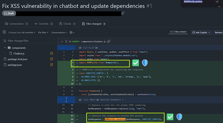Select the components folder icon

coord(9,48)
